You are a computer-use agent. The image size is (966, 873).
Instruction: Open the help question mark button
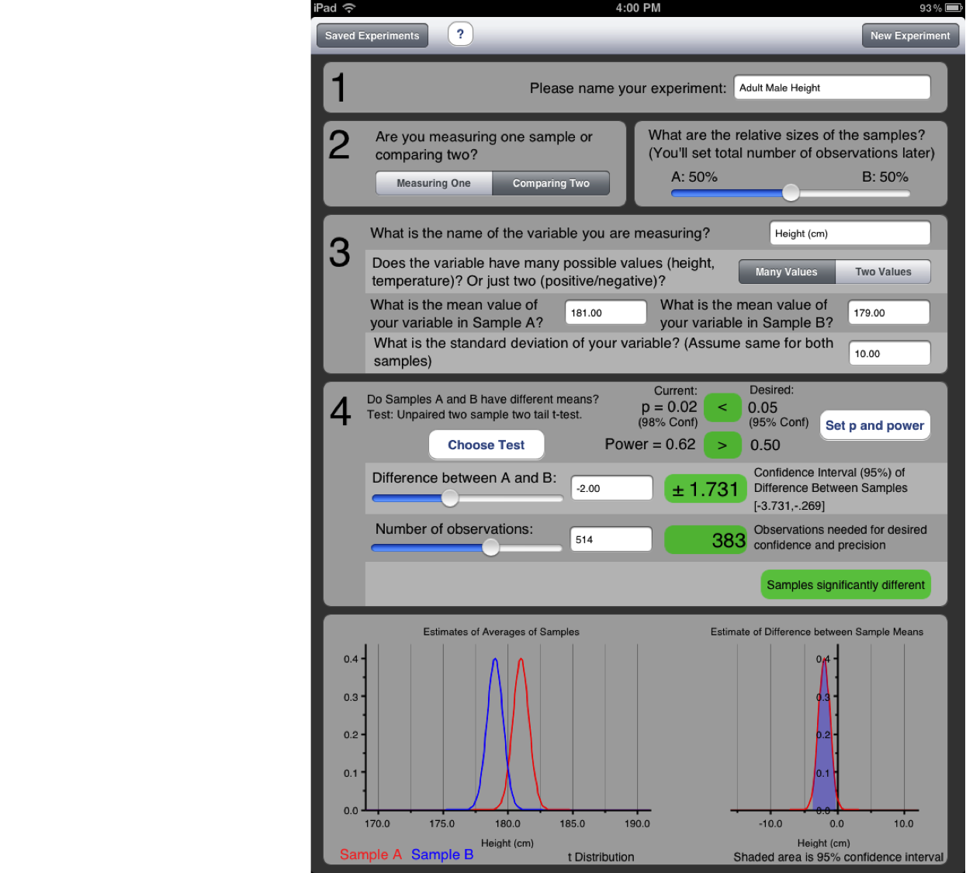point(460,34)
